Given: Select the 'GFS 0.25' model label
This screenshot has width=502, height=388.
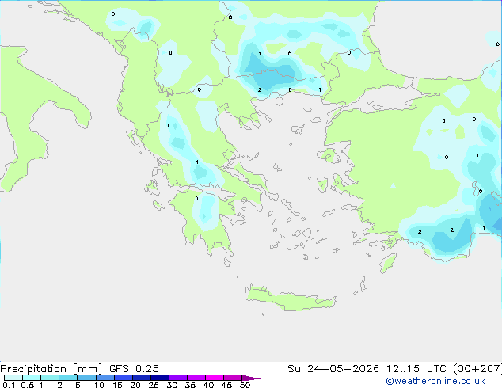Looking at the screenshot, I should tap(134, 369).
